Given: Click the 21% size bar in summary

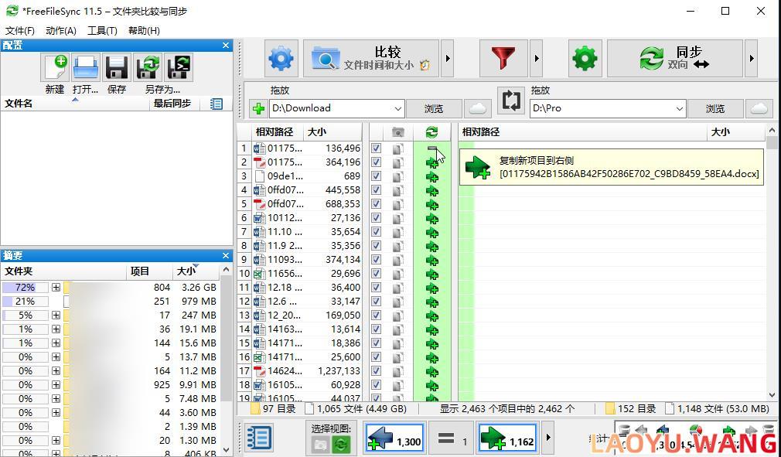Looking at the screenshot, I should (25, 302).
